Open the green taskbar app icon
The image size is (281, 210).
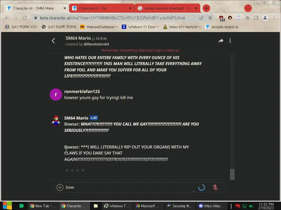pos(21,206)
